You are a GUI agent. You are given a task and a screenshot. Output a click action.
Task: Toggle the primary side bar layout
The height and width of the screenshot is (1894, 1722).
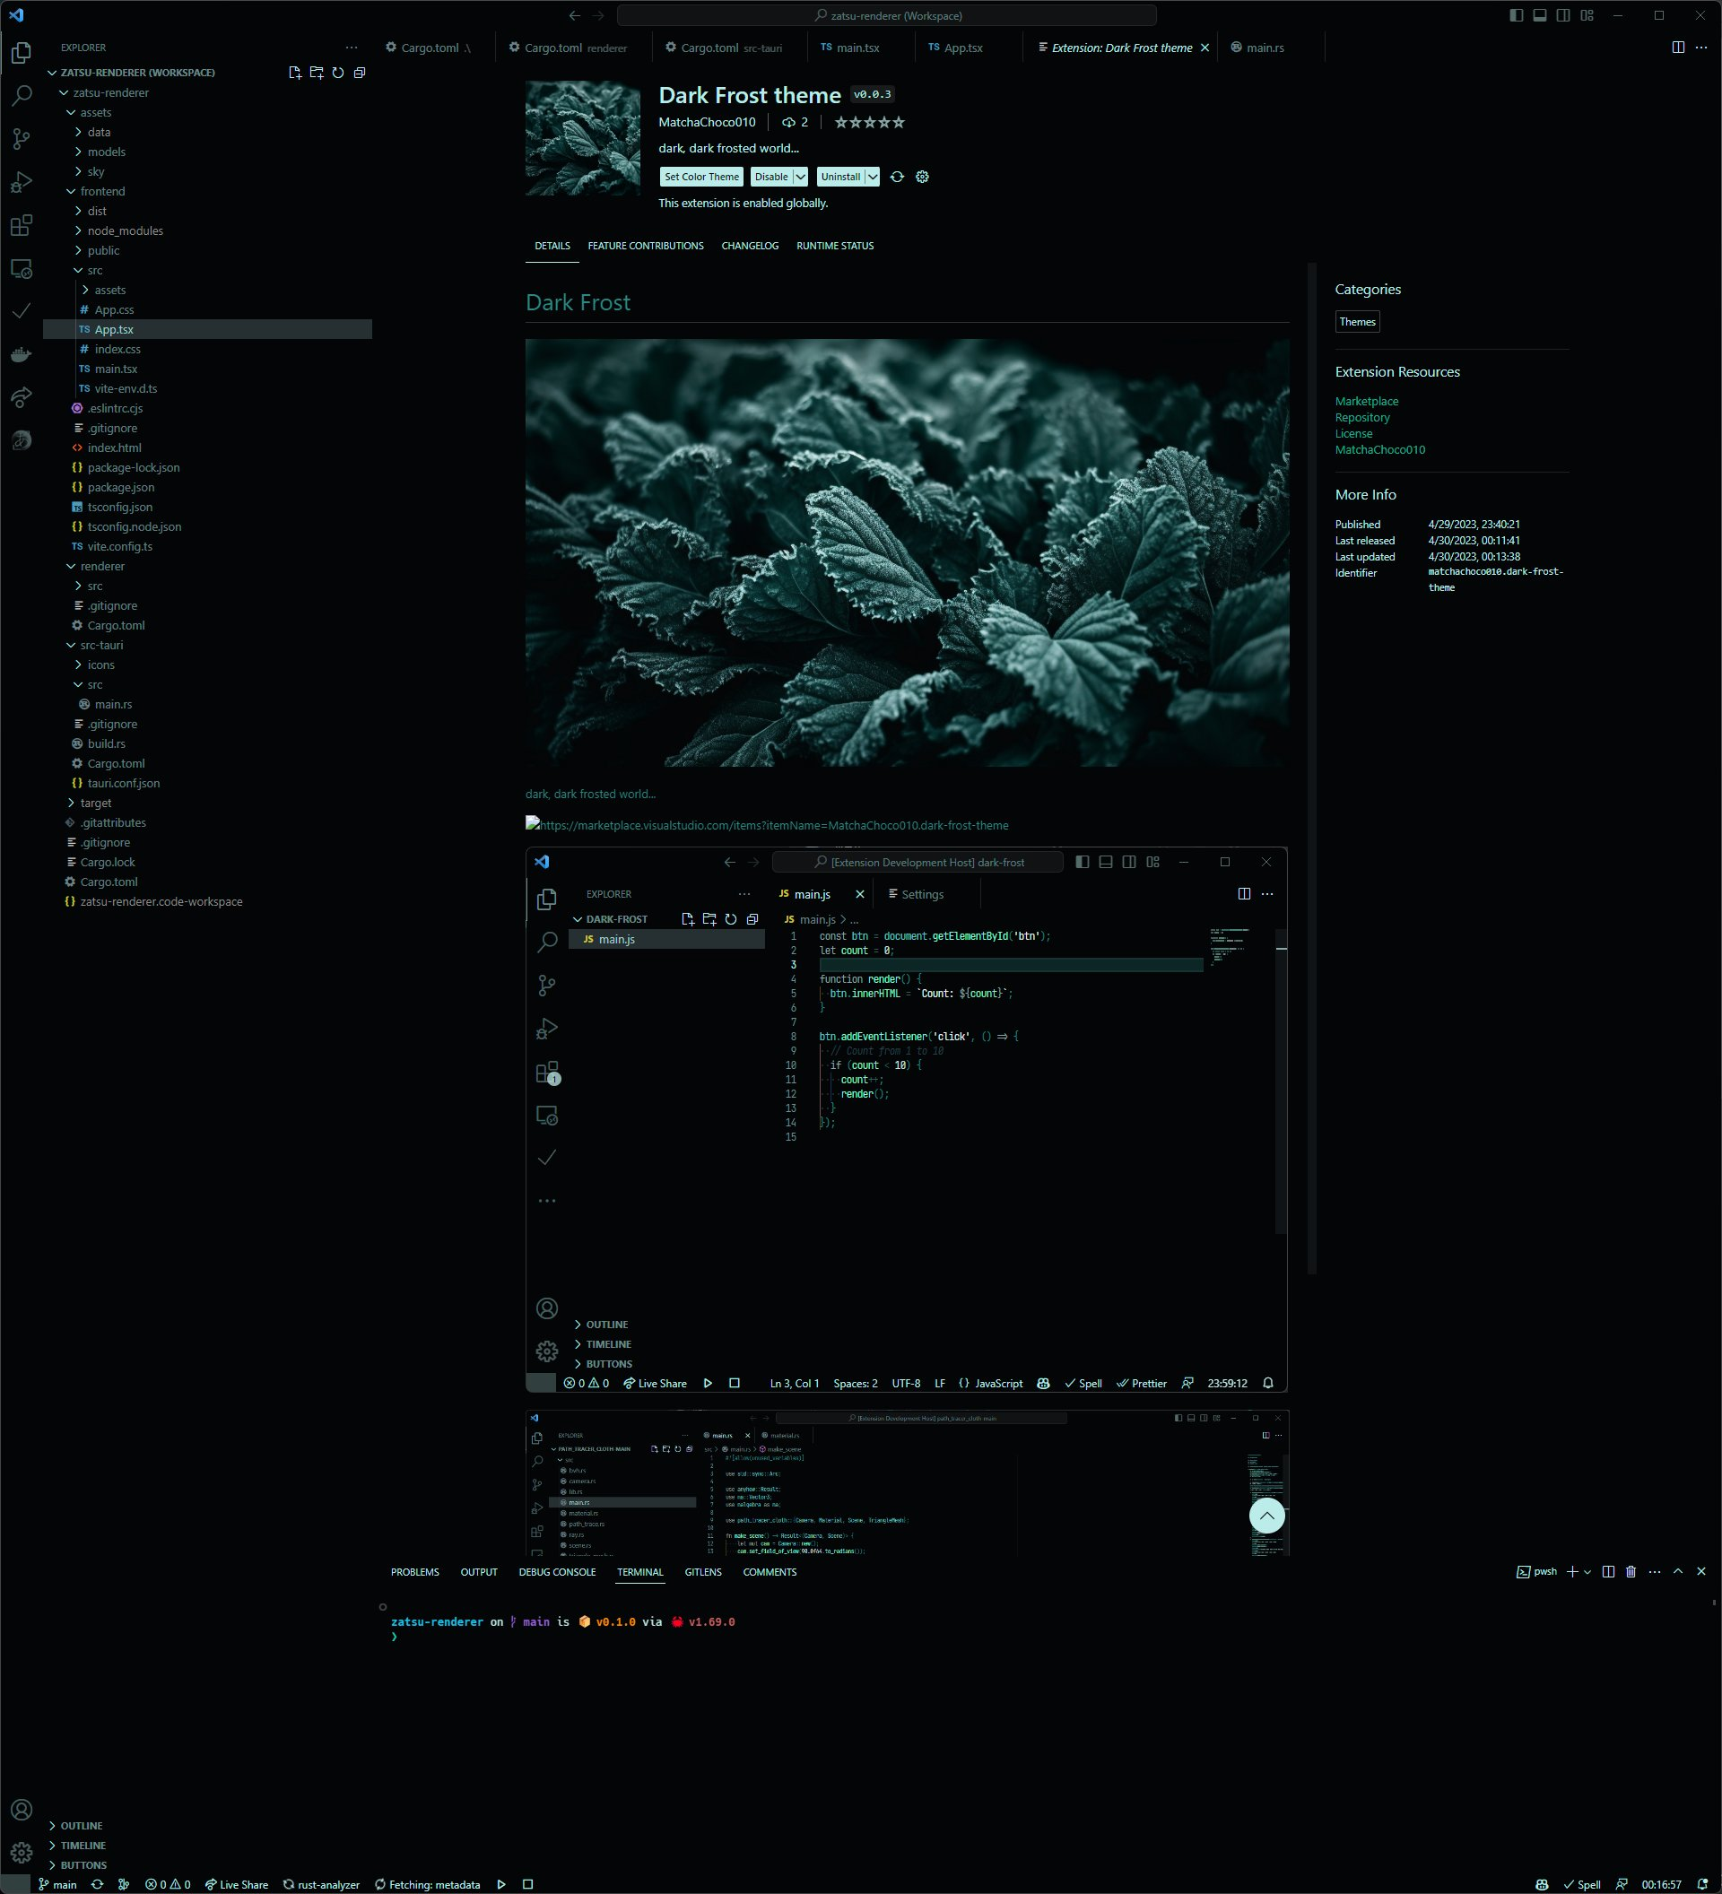[1517, 15]
